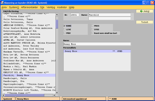Screen dimensions: 155x101
Task: Select 'Polar Seafood Norway AS, Sven Andersson'
Action: 29,28
